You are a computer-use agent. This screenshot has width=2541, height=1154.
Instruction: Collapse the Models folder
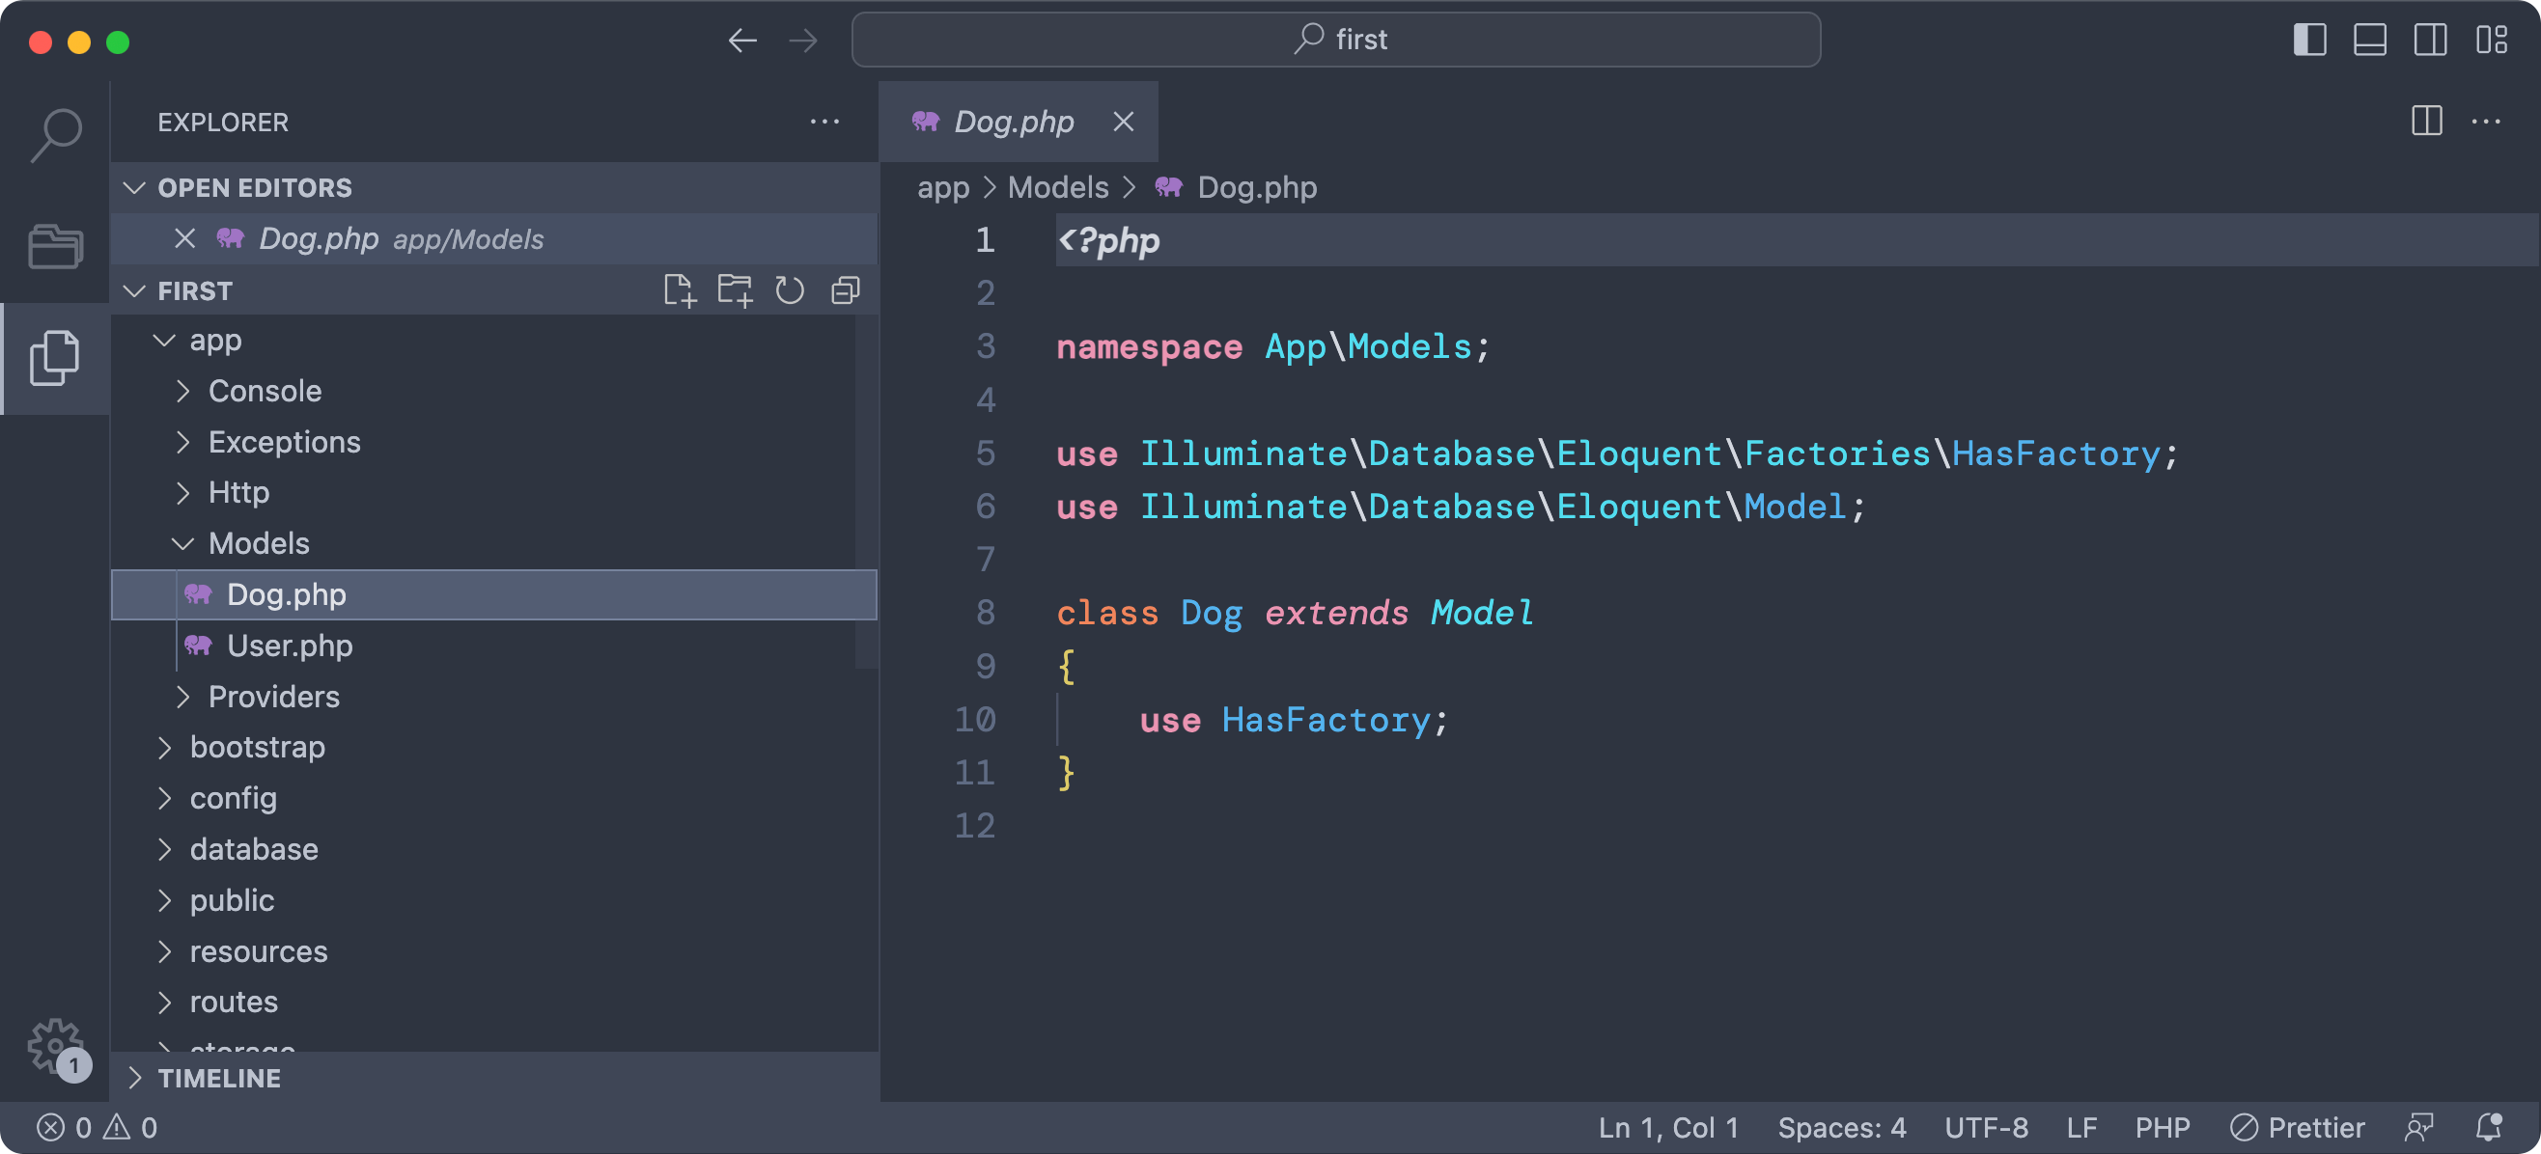[259, 543]
